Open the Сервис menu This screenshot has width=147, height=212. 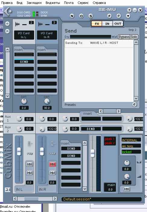(83, 3)
